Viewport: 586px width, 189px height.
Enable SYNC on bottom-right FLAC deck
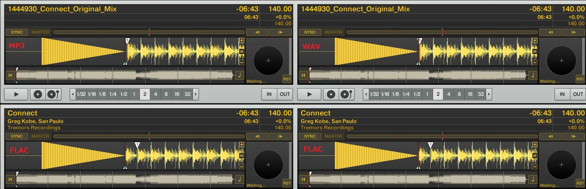(310, 136)
